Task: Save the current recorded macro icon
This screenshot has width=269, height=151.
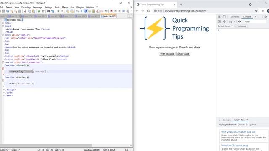Action: click(x=128, y=11)
